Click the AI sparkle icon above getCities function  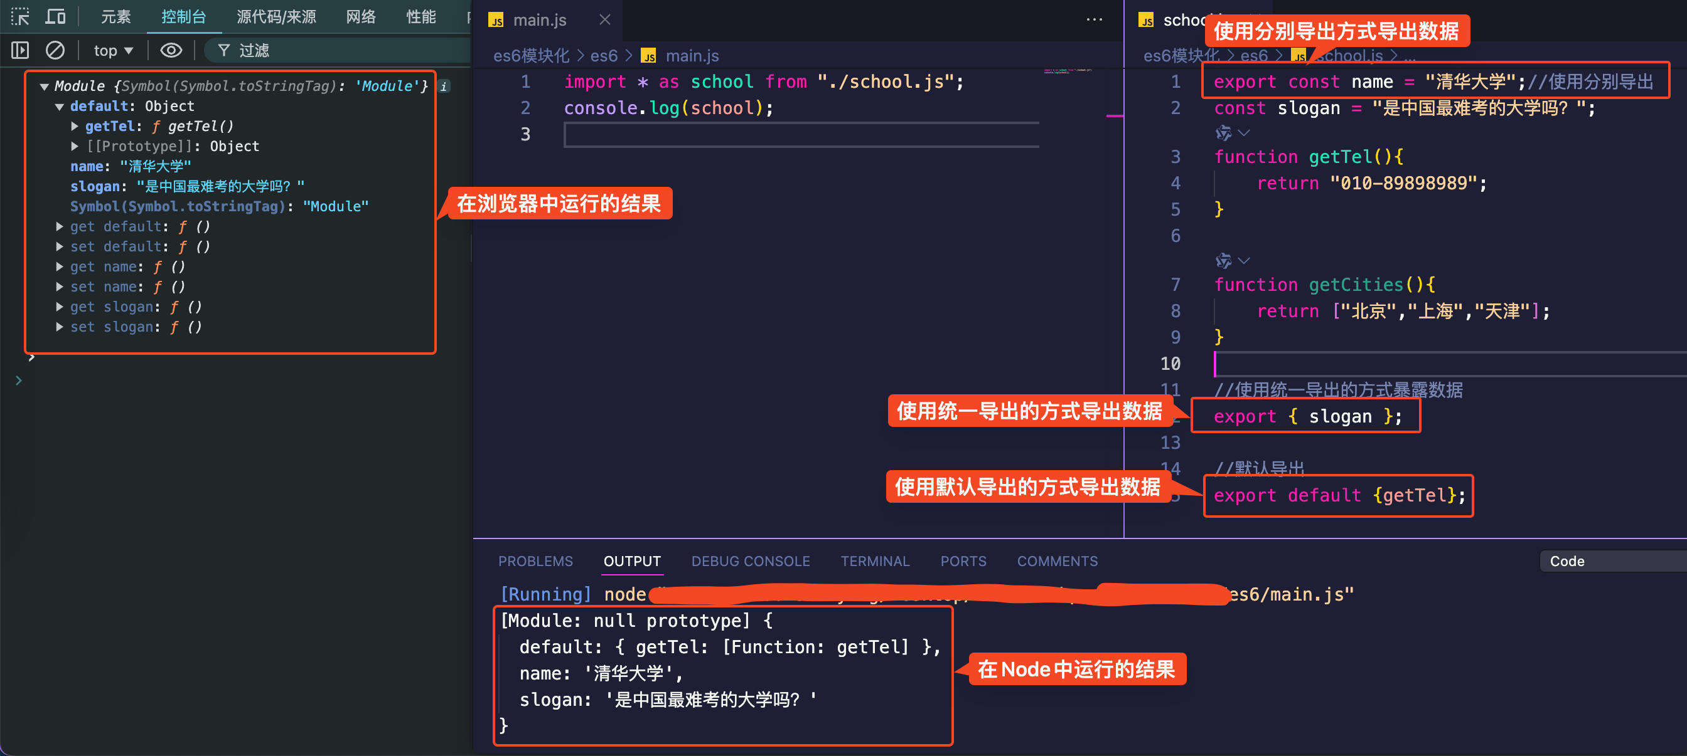(x=1223, y=261)
